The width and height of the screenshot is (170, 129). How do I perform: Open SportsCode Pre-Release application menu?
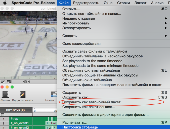(x=33, y=3)
